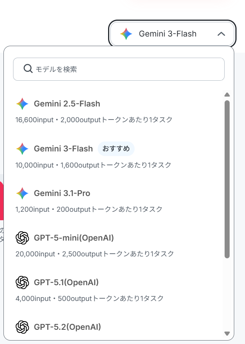
Task: Click the Gemini icon in the model selector
Action: [126, 34]
